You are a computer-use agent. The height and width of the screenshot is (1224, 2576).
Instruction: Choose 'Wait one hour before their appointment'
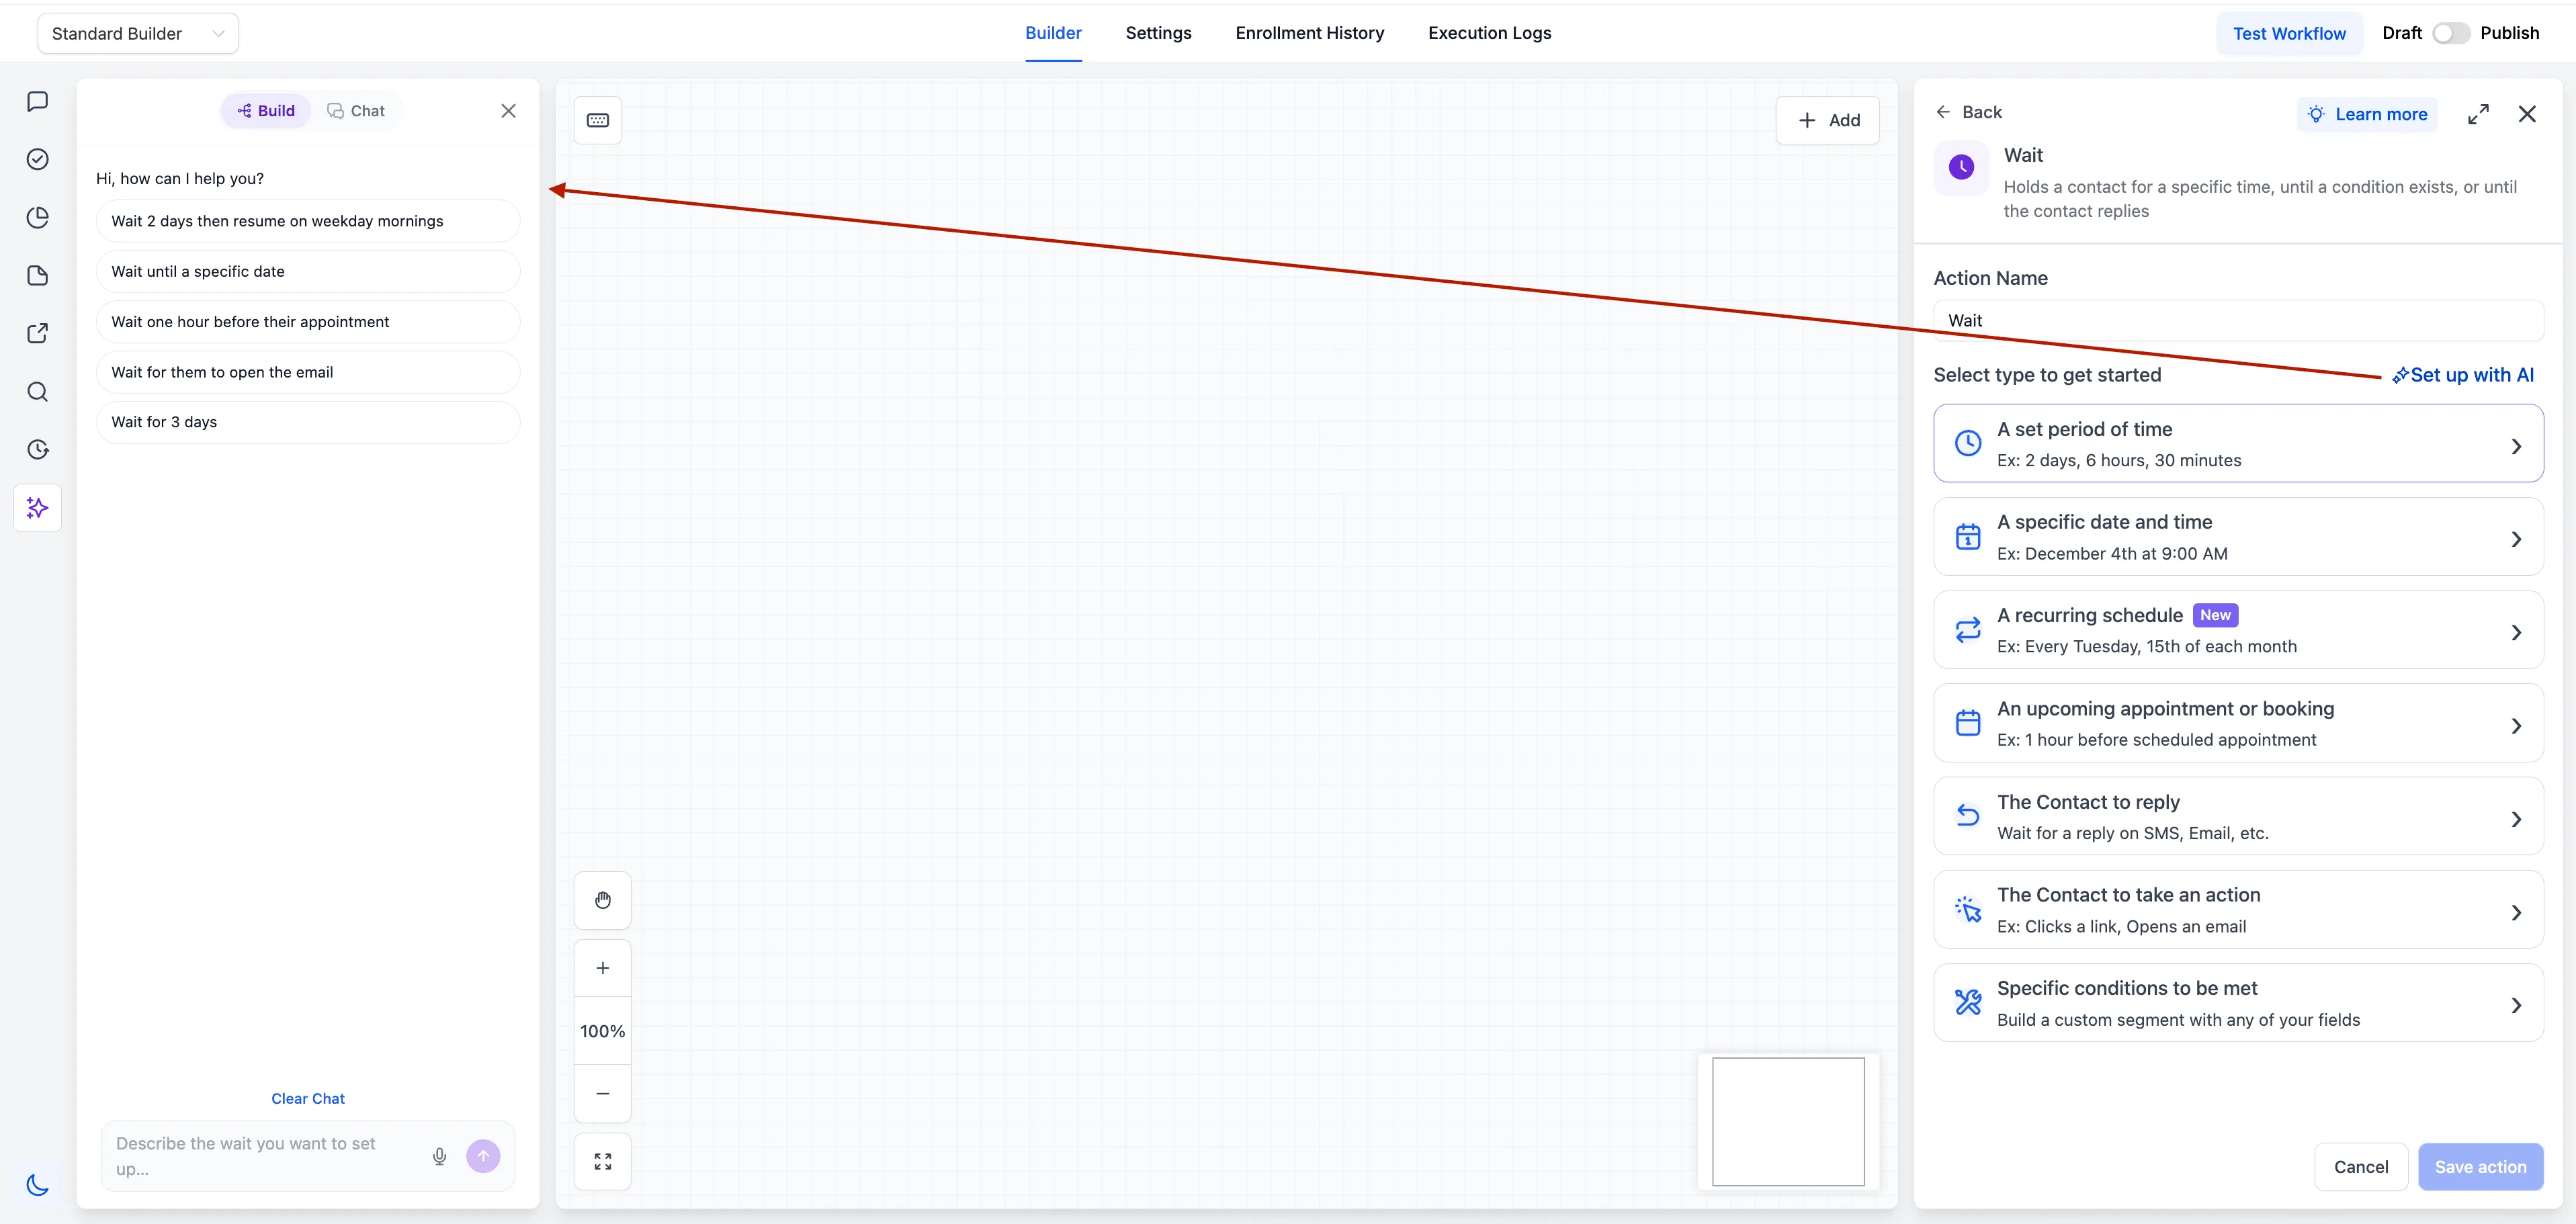(308, 322)
